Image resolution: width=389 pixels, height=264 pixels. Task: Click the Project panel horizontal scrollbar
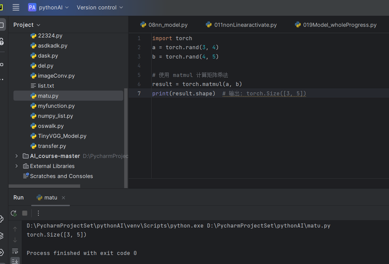44,186
